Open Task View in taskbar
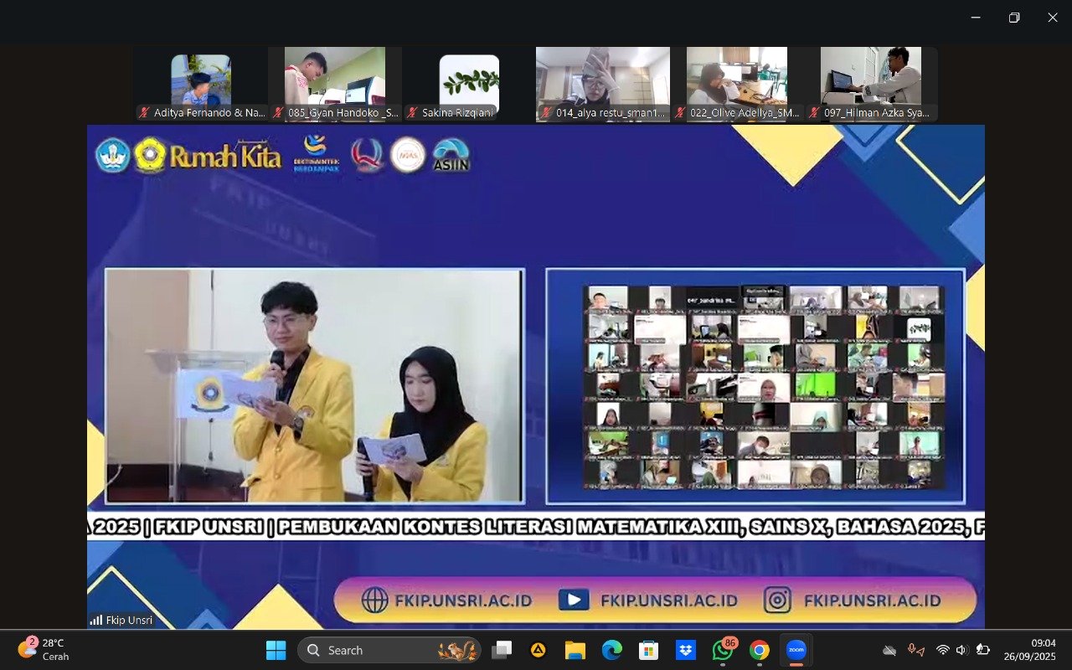Viewport: 1072px width, 670px height. pos(502,650)
